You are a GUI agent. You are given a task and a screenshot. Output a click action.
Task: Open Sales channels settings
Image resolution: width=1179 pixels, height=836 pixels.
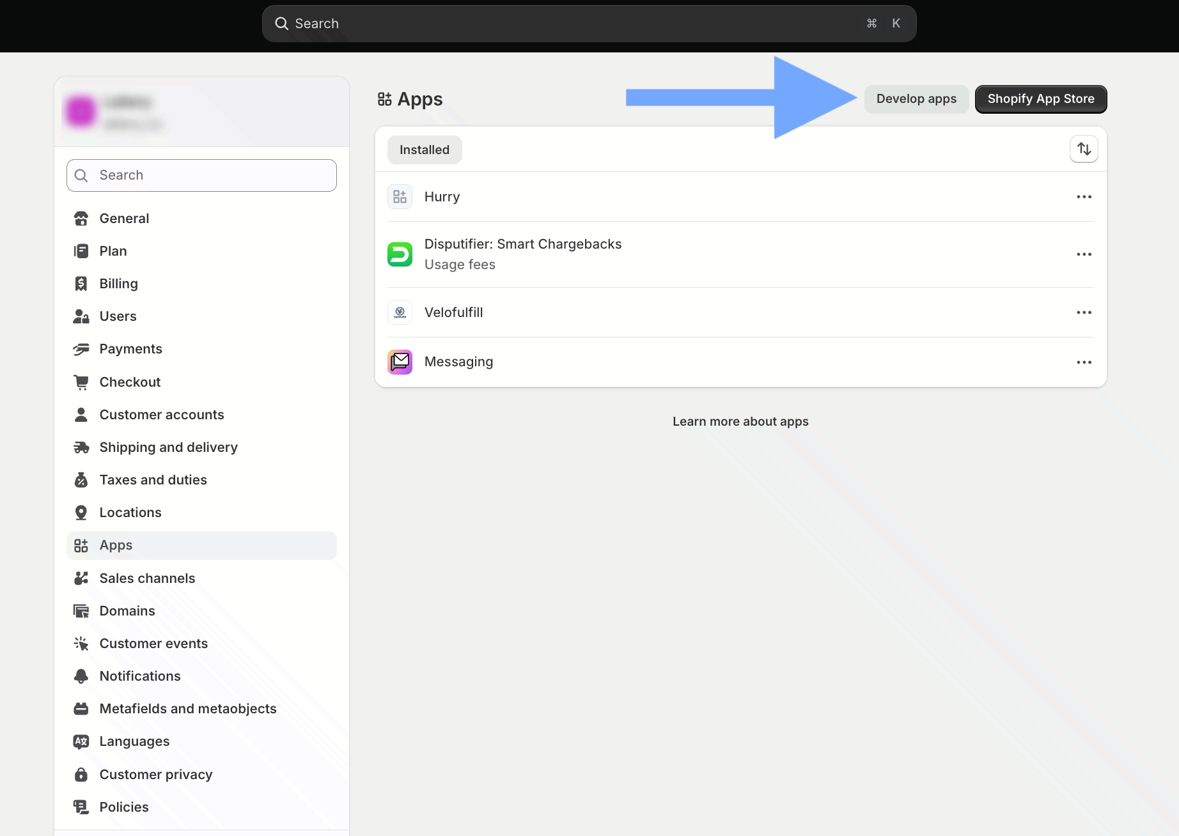coord(201,578)
